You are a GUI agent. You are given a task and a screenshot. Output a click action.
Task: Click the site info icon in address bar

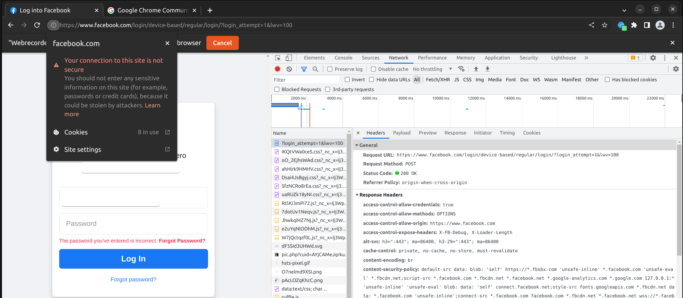pos(53,25)
